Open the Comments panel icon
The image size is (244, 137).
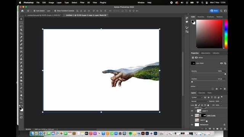(187, 22)
